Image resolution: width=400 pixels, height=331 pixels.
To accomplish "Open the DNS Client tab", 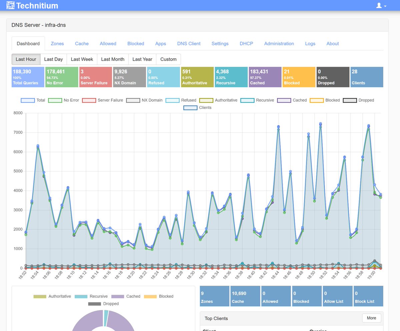I will coord(189,44).
